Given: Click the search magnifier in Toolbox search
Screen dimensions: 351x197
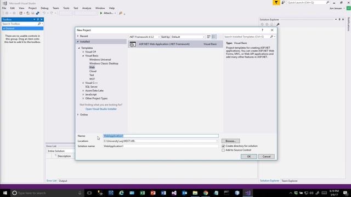Looking at the screenshot, I should pyautogui.click(x=39, y=24).
